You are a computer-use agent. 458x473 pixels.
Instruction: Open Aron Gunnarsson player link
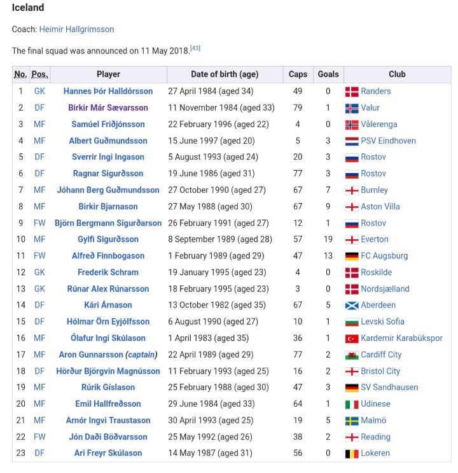pos(91,355)
